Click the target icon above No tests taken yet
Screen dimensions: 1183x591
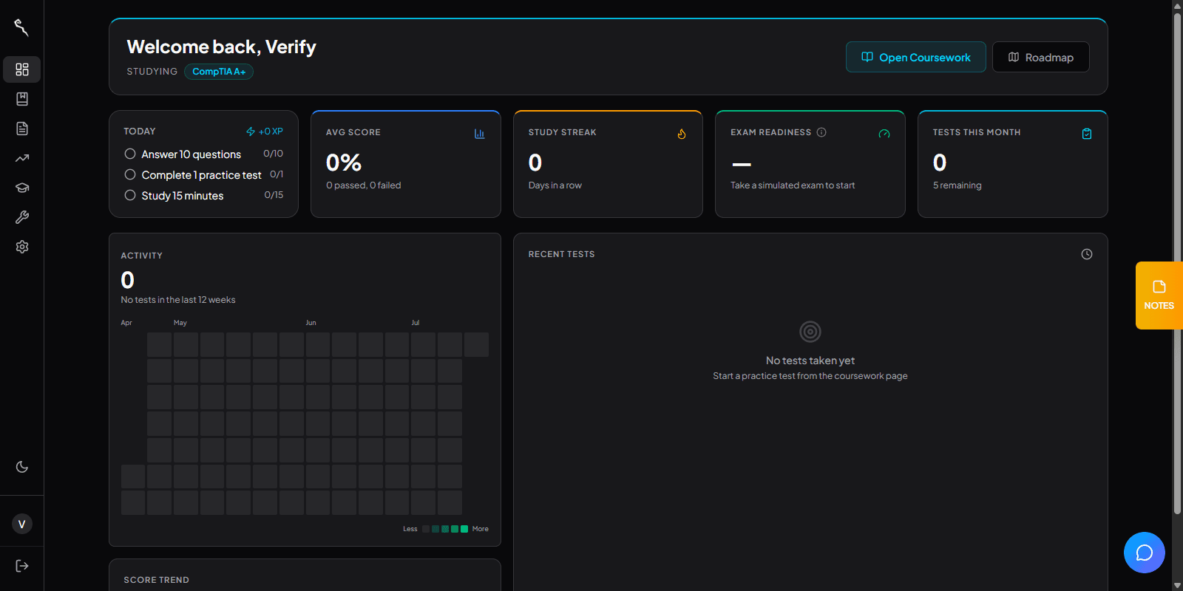(x=810, y=332)
